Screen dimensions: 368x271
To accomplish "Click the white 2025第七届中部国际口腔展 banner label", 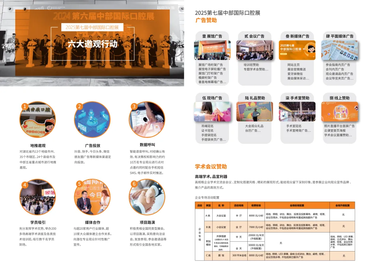I will click(92, 27).
